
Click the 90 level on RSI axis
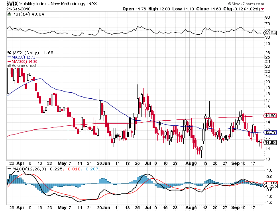[x=267, y=18]
